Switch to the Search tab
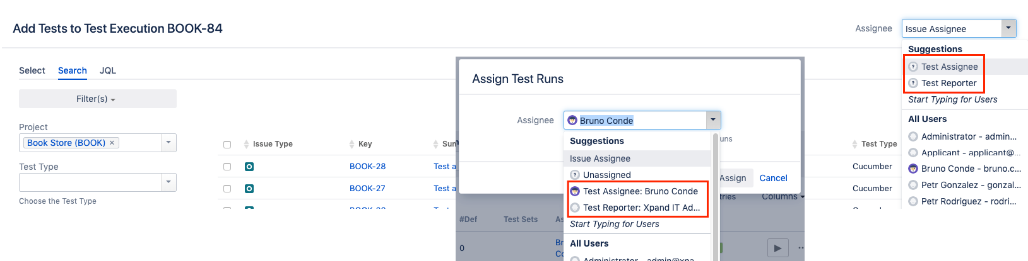This screenshot has width=1028, height=261. [73, 70]
